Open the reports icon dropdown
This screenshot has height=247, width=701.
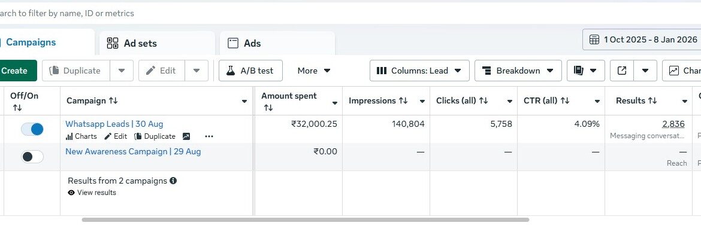coord(585,71)
